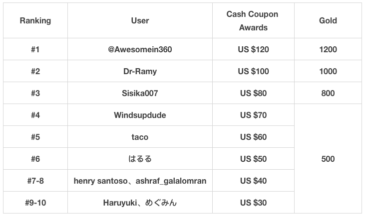
Task: Click the user Dr-Ramy
Action: tap(140, 71)
